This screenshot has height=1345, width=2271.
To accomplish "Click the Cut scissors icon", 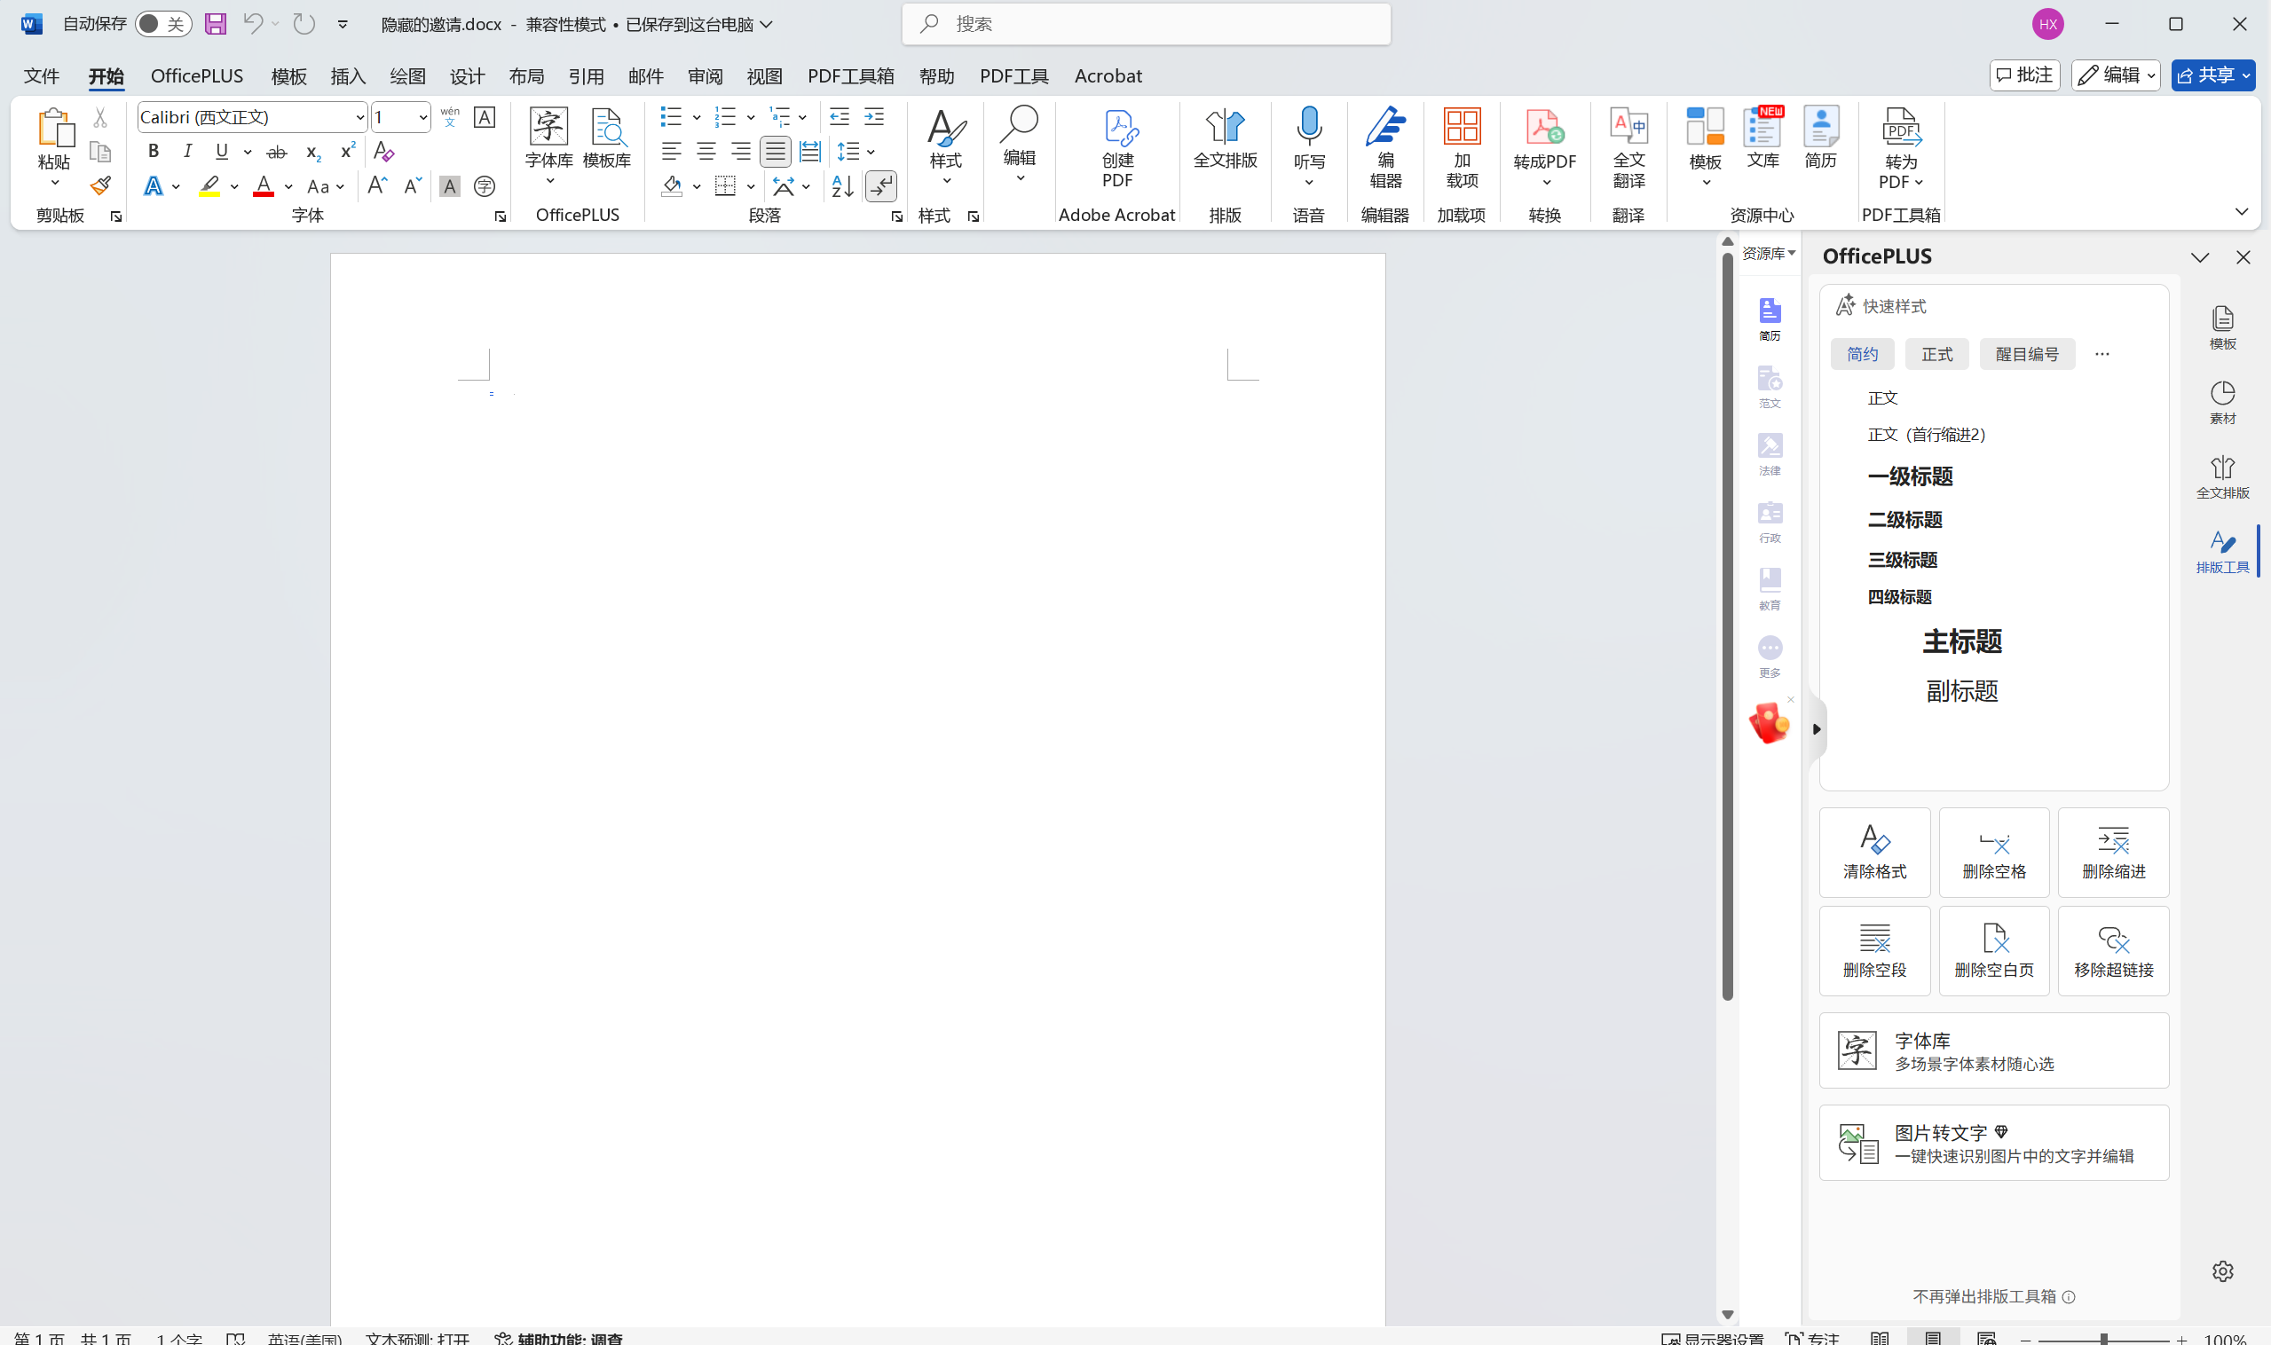I will [99, 117].
